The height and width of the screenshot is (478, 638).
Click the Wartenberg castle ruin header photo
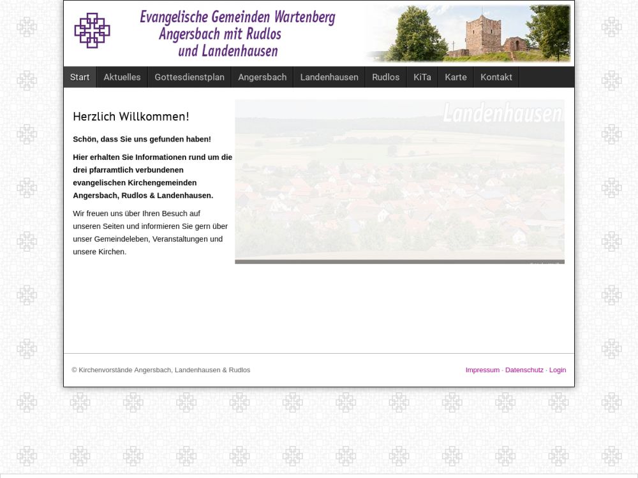469,33
